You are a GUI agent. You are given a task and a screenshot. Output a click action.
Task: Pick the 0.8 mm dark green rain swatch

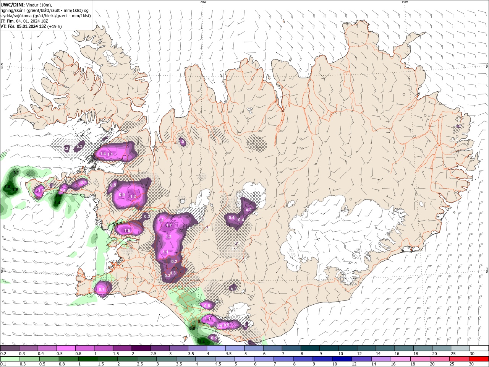[x=69, y=359]
